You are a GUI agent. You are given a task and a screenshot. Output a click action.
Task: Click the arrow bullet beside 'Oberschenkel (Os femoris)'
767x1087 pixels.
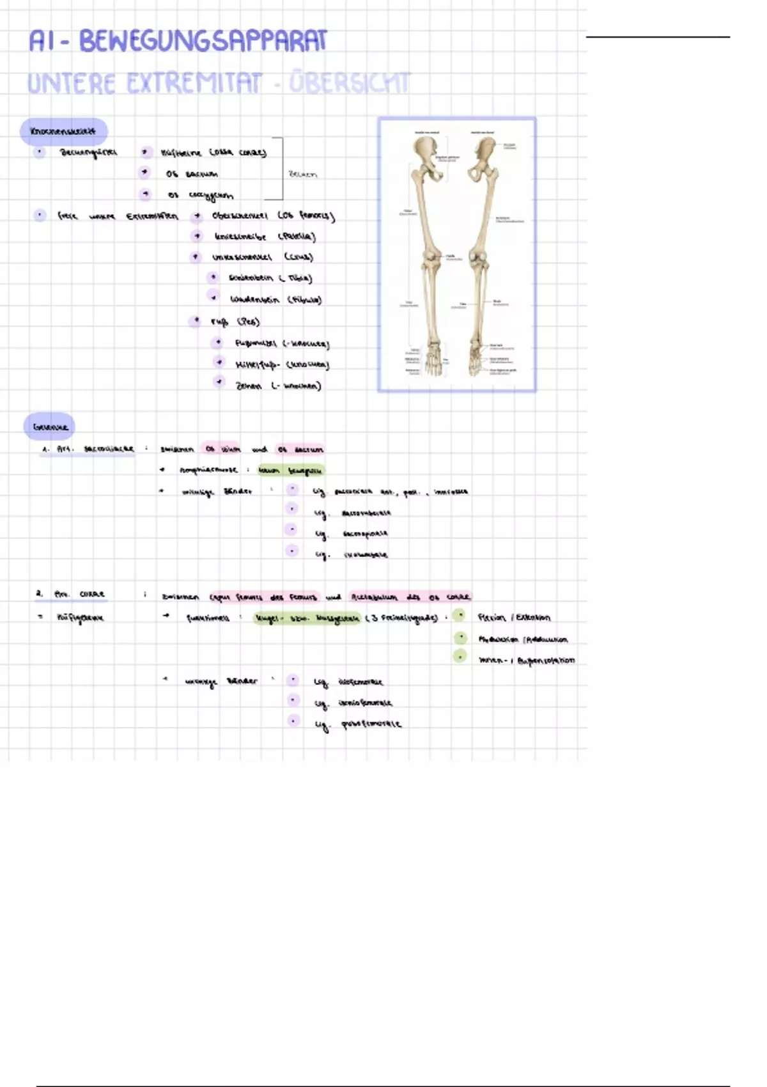[x=197, y=216]
